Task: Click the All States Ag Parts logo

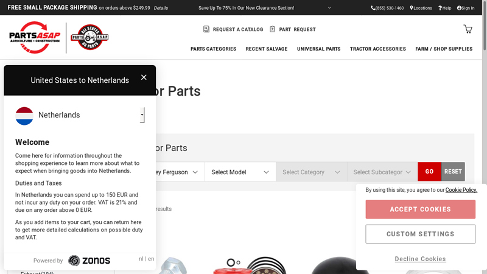Action: click(89, 37)
